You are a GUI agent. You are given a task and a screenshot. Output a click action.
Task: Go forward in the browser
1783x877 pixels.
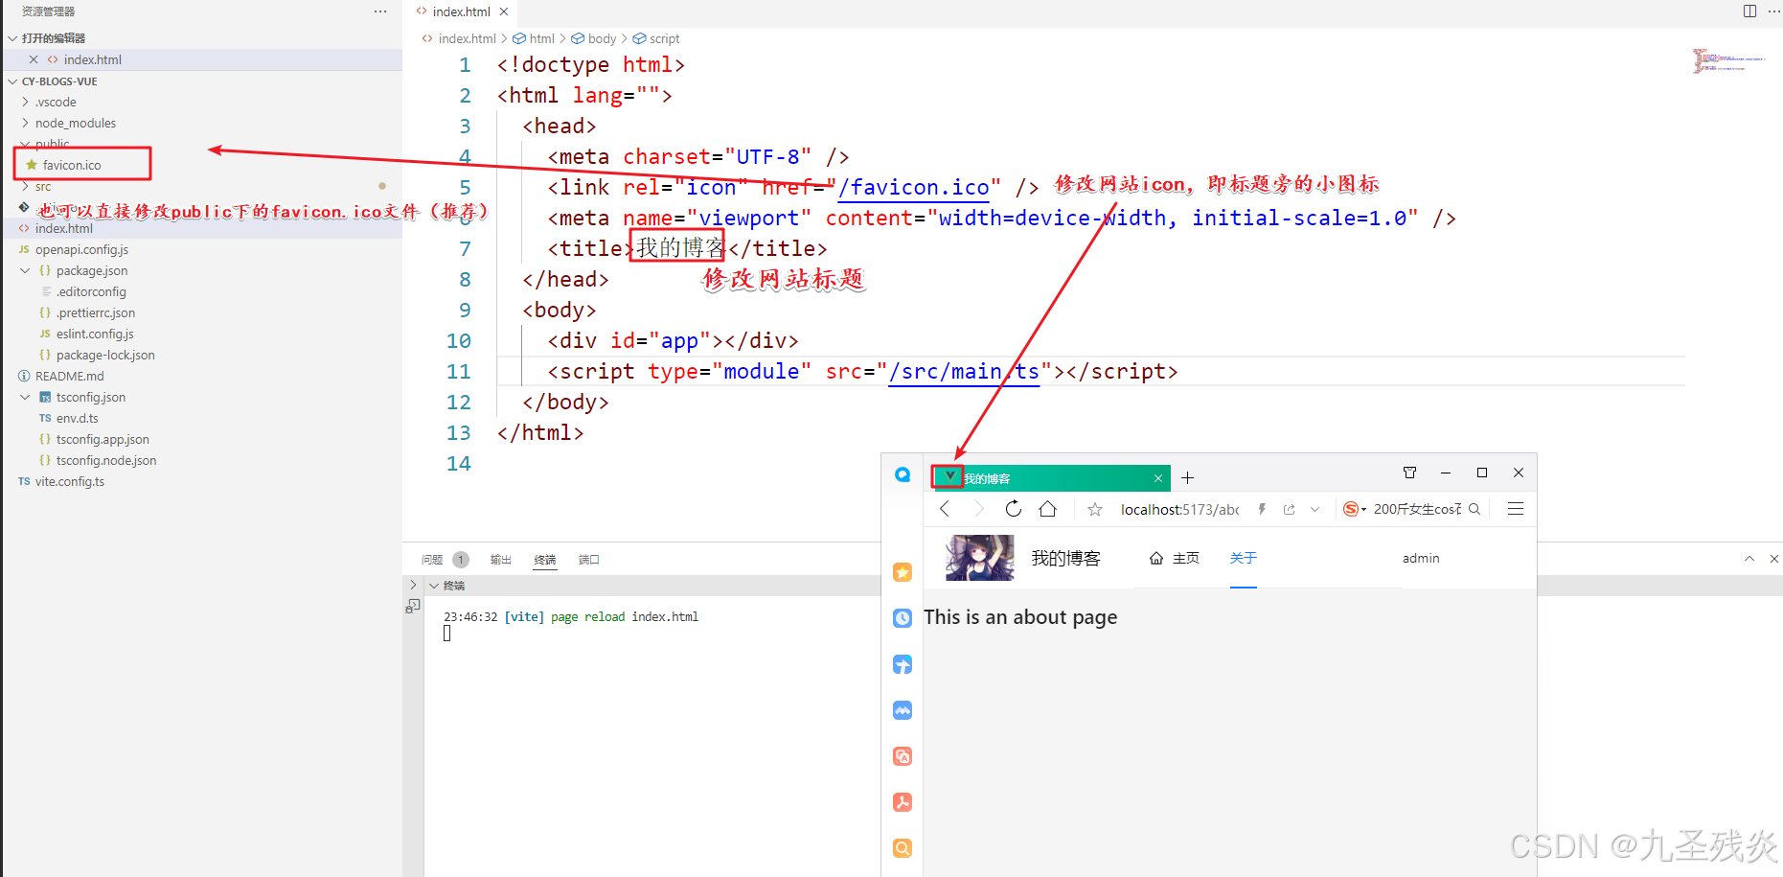point(978,509)
